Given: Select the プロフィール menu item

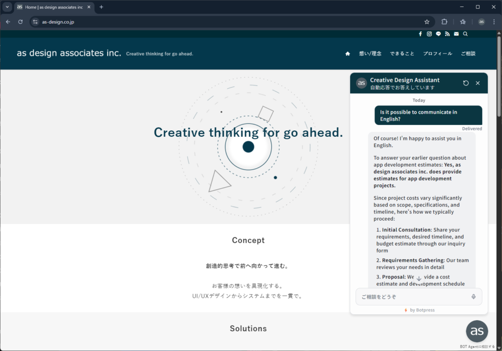Looking at the screenshot, I should tap(437, 53).
